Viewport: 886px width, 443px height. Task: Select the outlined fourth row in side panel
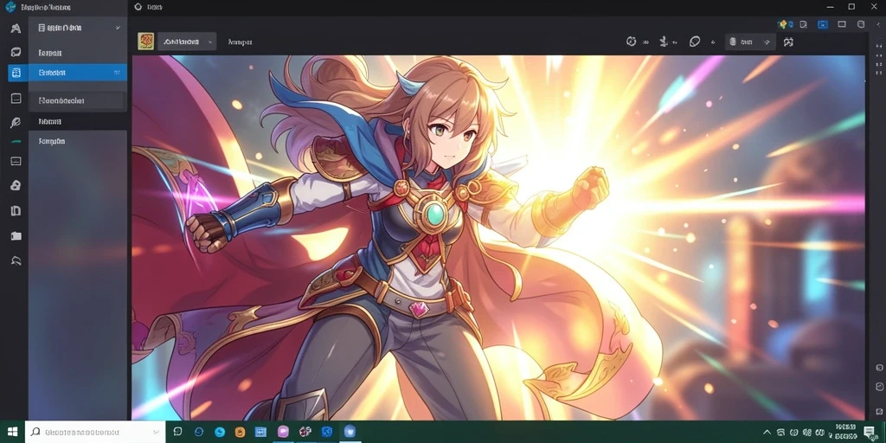click(77, 100)
